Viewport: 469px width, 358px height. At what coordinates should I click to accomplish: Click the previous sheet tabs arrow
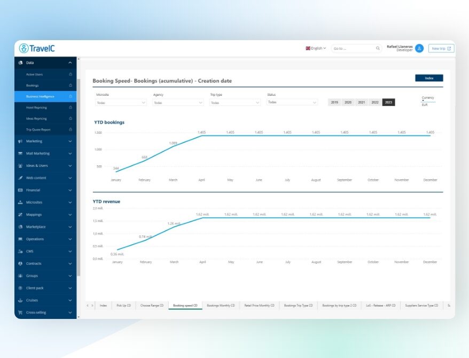[88, 306]
